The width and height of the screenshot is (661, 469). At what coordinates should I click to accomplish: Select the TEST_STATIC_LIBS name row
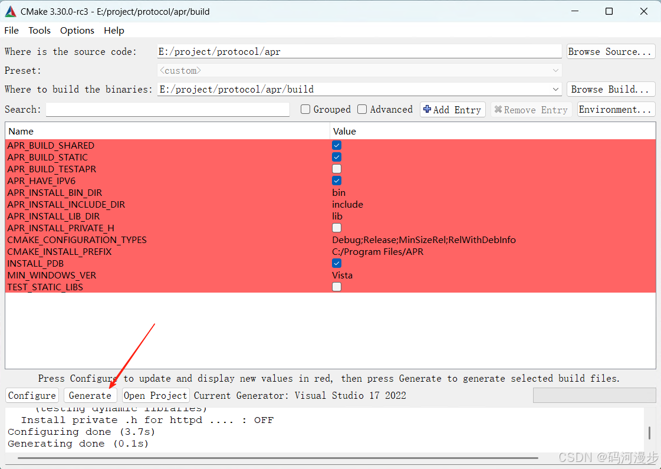pos(45,287)
